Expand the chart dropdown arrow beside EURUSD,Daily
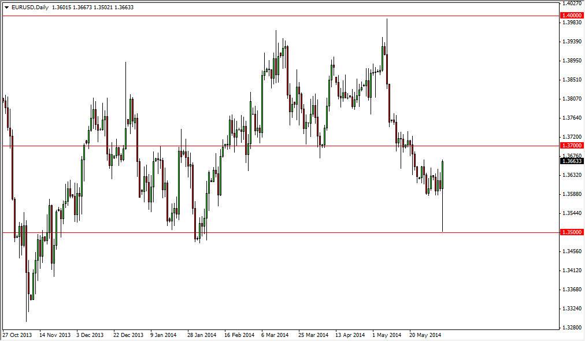Image resolution: width=585 pixels, height=341 pixels. (x=6, y=8)
